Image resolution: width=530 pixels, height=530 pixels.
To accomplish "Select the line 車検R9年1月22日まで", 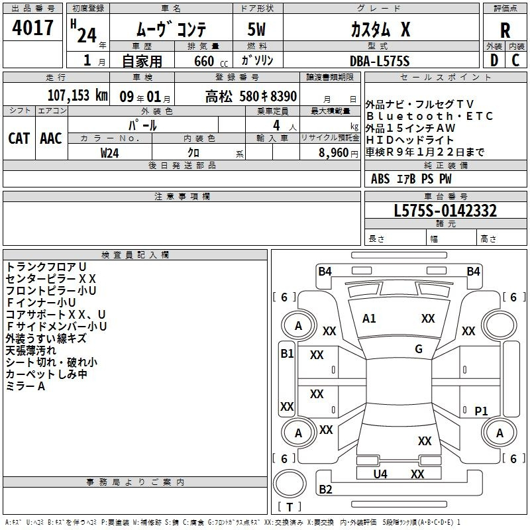I will (x=425, y=152).
